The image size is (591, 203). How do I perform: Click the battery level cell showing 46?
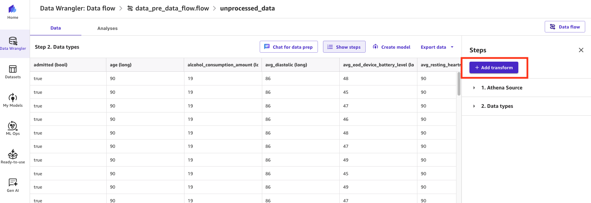click(378, 119)
